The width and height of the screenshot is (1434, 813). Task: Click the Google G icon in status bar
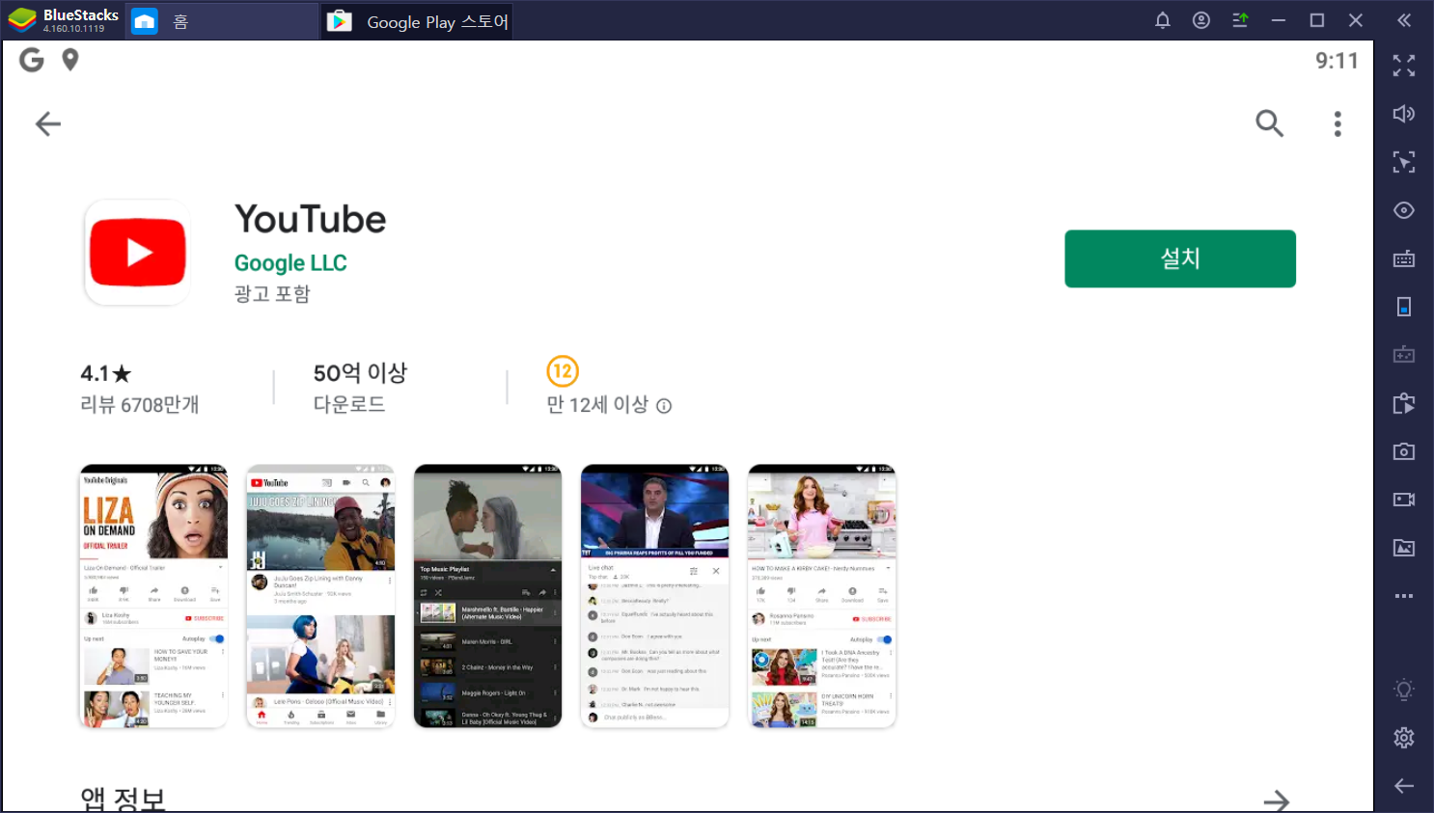[32, 60]
